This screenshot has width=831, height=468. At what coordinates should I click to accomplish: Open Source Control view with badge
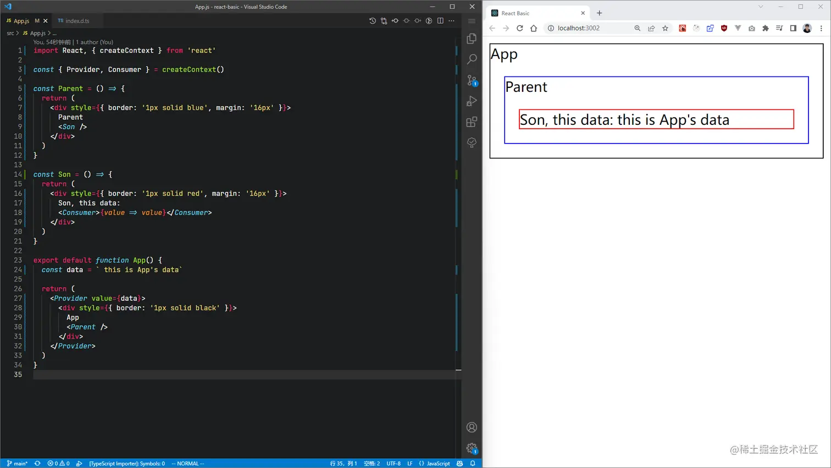pos(472,80)
